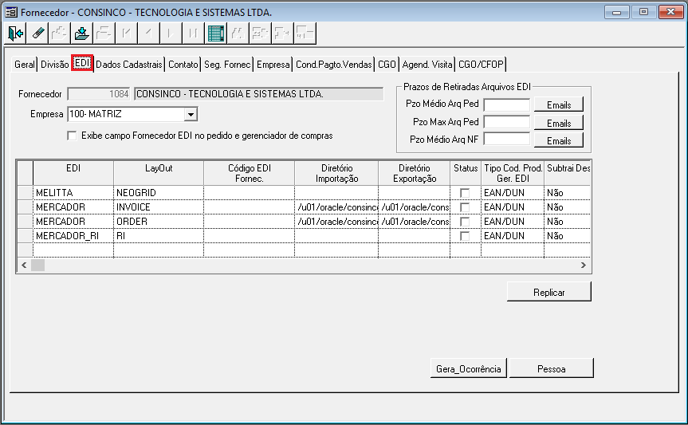Select the EDI tab

tap(82, 63)
